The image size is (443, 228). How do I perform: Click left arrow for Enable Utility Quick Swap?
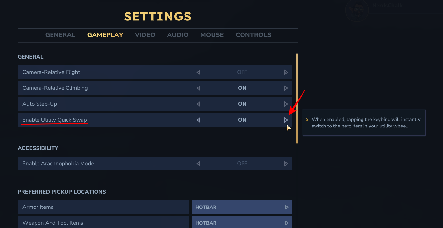pos(198,120)
